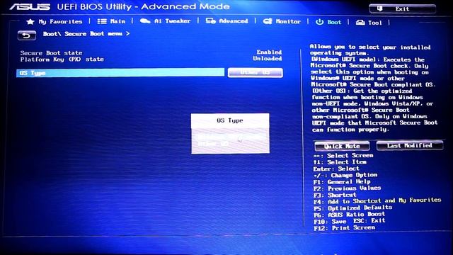Screen dimensions: 453x255
Task: Switch to the Main tab
Action: pos(111,21)
